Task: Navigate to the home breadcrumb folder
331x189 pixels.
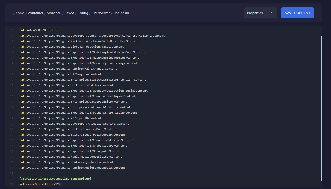Action: [20, 13]
